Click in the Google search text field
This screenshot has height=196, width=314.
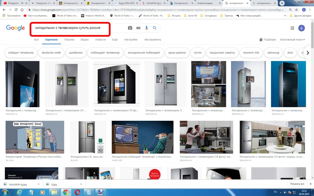tap(78, 28)
